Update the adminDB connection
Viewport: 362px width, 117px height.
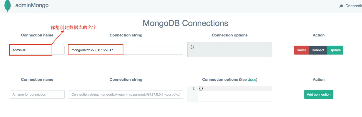click(335, 50)
